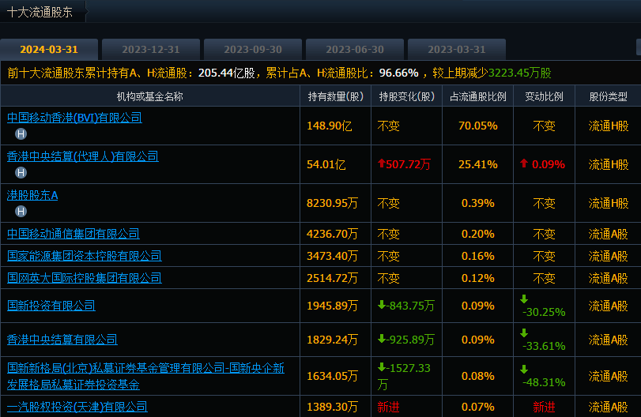
Task: Click the 0.12% float ratio cell
Action: (478, 278)
